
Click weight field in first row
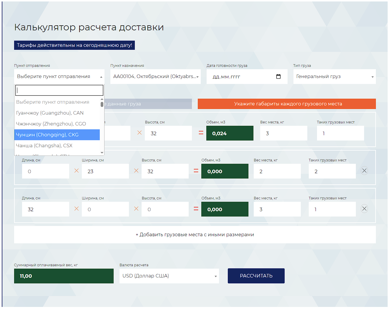coord(283,133)
